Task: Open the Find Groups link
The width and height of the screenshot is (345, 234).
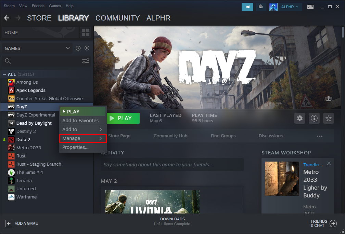Action: coord(223,136)
